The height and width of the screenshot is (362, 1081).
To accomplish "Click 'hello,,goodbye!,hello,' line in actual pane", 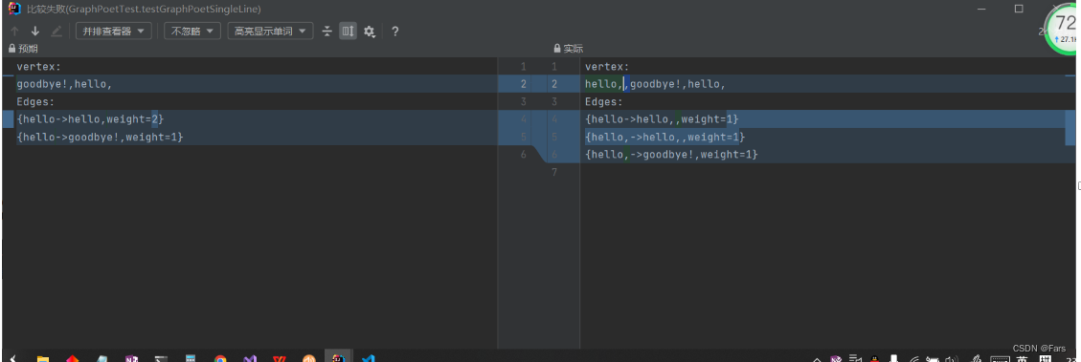I will tap(655, 84).
